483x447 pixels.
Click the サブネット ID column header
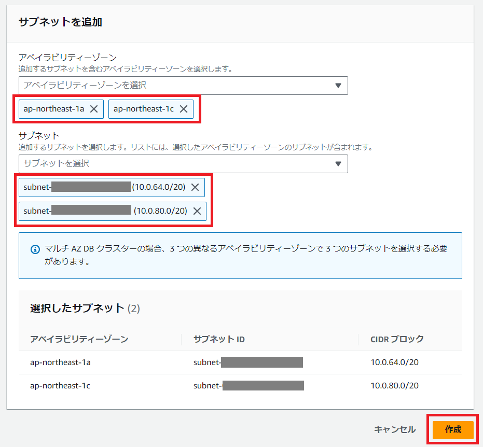point(219,339)
